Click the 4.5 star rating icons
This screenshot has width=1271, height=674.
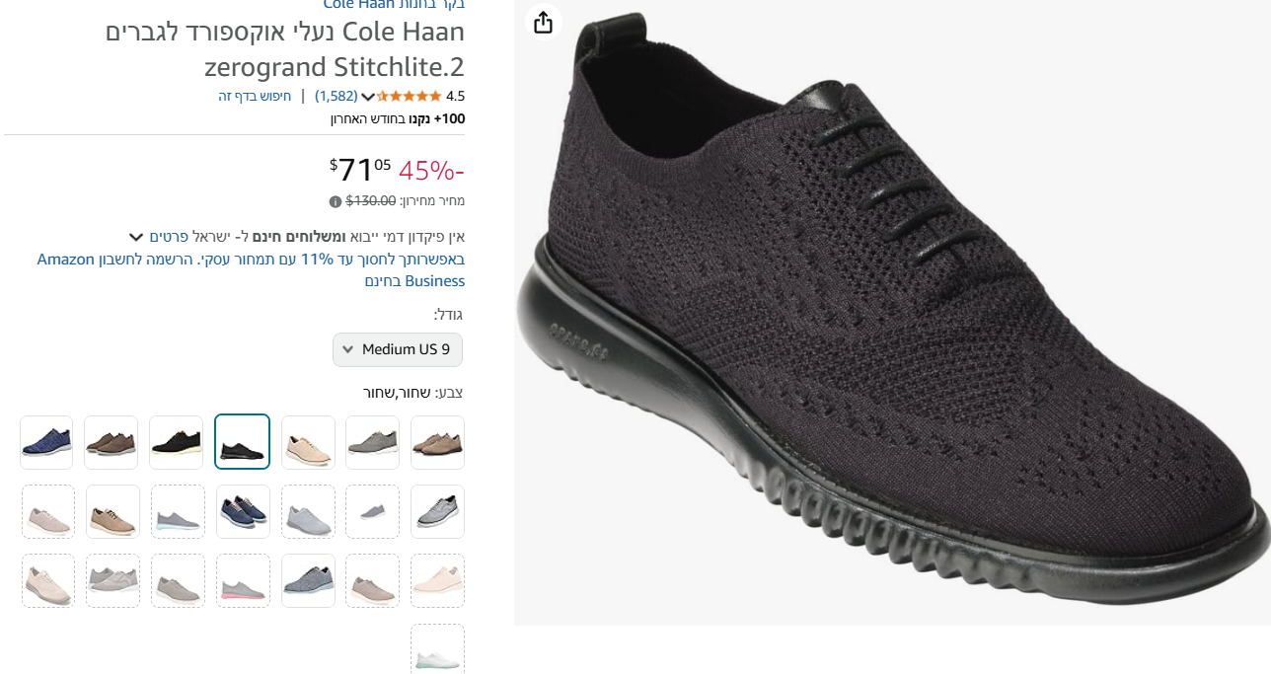[409, 97]
